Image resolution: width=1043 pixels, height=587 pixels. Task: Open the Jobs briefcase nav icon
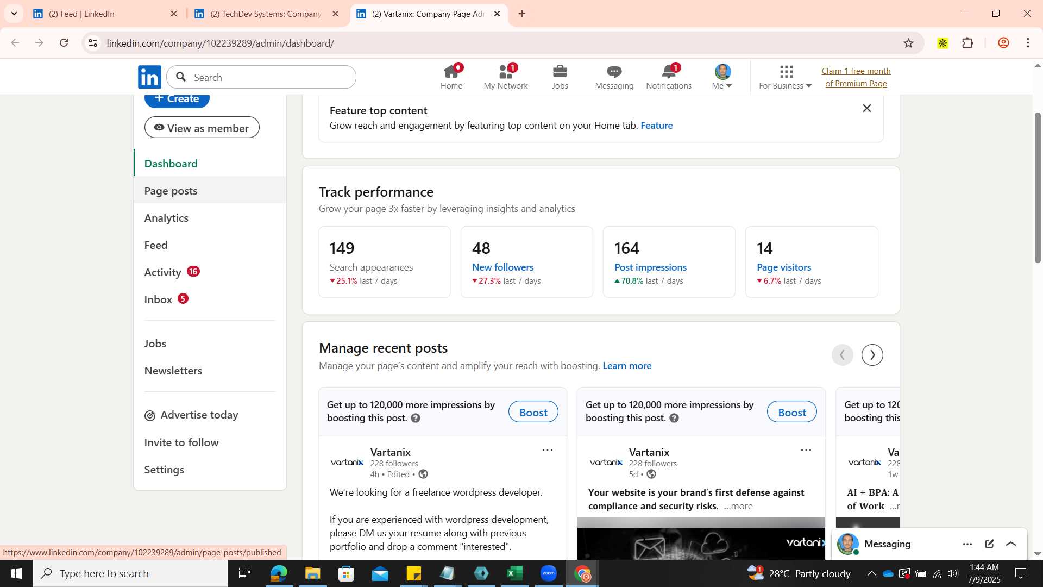click(x=560, y=77)
